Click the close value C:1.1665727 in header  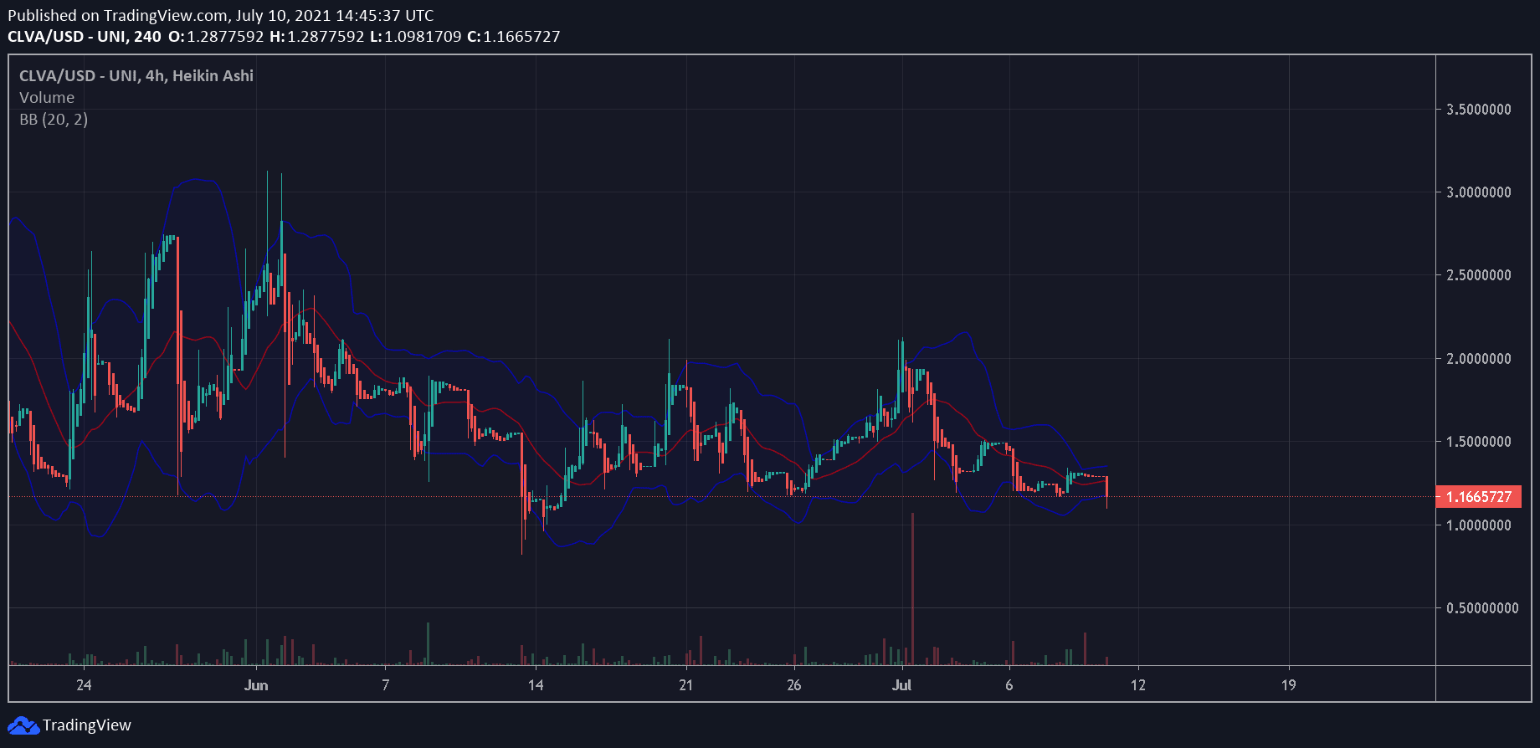pos(513,37)
